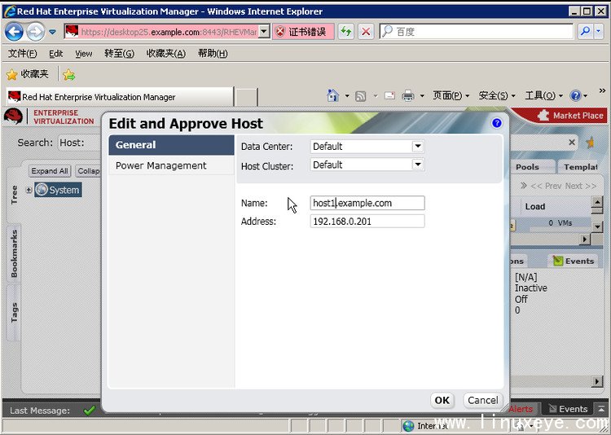Screen dimensions: 611x435
Task: Click the add to favorites bar icon
Action: (69, 74)
